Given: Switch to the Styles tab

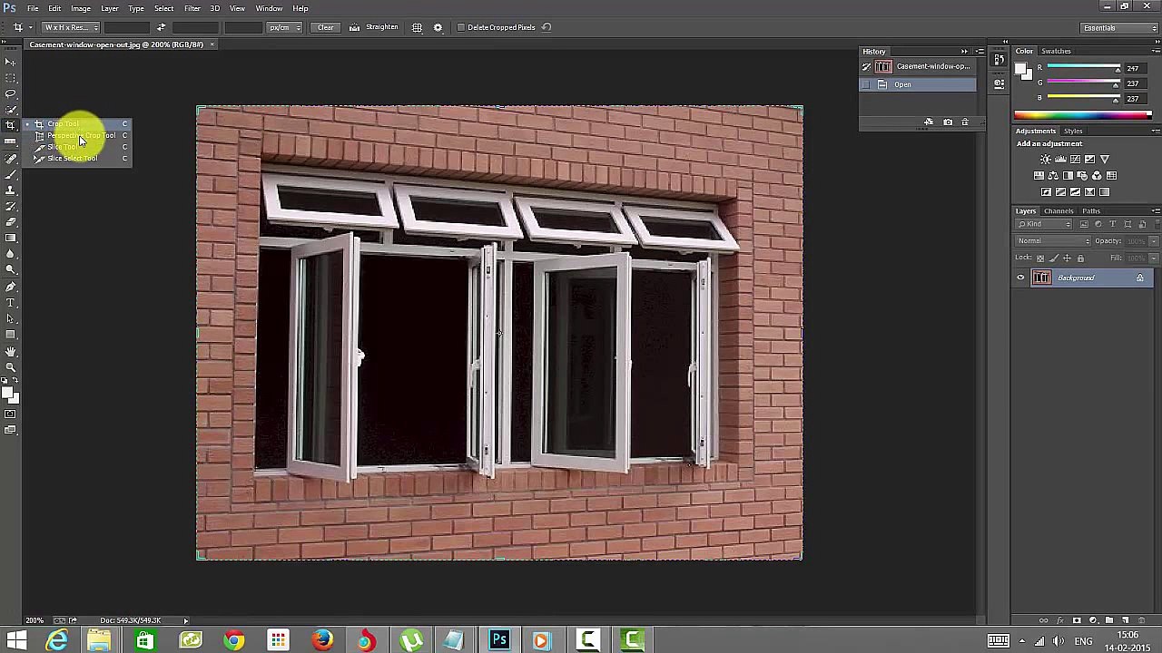Looking at the screenshot, I should (1073, 131).
